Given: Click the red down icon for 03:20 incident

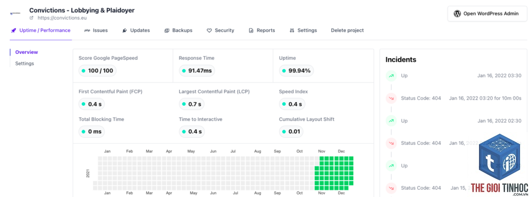Looking at the screenshot, I should pos(391,98).
